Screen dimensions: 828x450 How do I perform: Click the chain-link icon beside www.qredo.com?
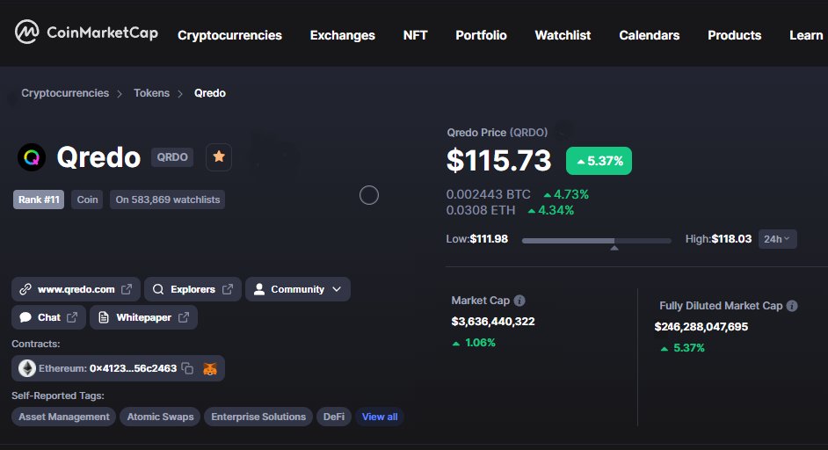[x=25, y=289]
